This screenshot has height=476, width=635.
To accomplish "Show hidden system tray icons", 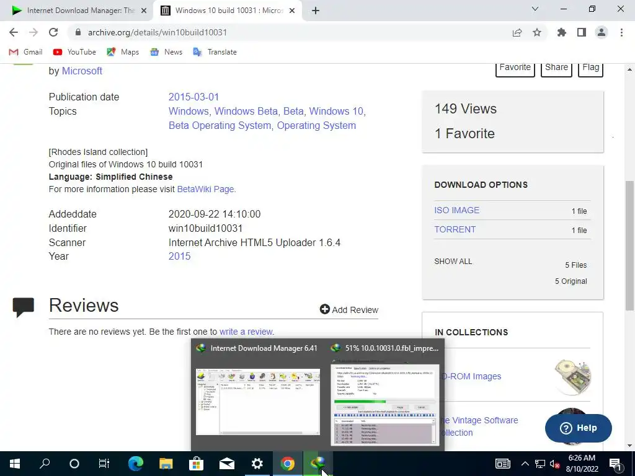I will [x=525, y=464].
